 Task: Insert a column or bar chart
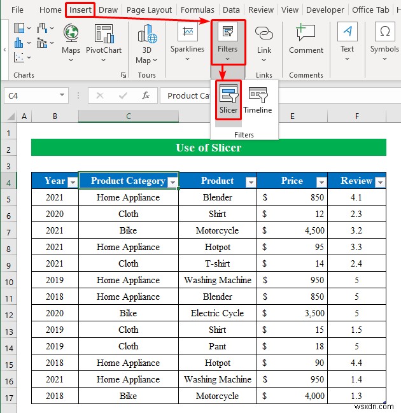(18, 43)
